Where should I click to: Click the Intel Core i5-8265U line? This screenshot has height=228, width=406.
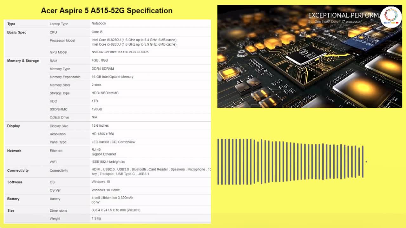coord(134,44)
